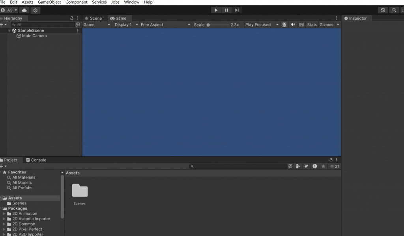Click the Pause button in the toolbar
Screen dimensions: 404x236
(x=226, y=10)
